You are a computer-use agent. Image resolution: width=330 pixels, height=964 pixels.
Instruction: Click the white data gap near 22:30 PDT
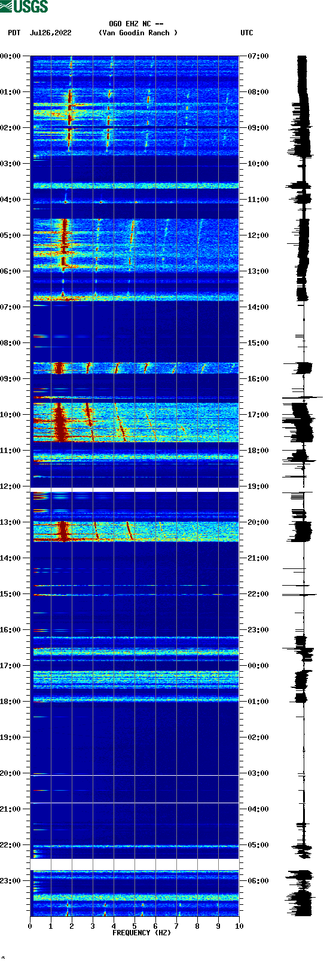pyautogui.click(x=135, y=865)
